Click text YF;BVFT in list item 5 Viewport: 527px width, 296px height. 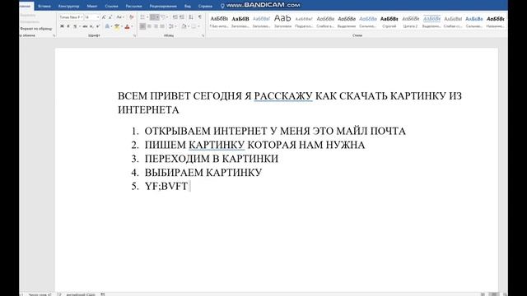tap(166, 187)
